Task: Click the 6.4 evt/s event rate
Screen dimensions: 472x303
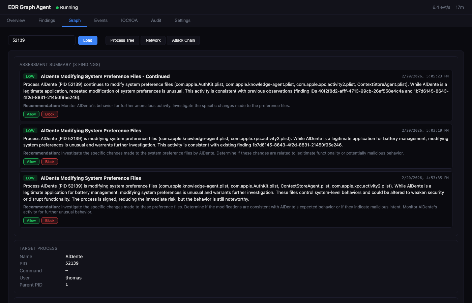Action: tap(441, 7)
